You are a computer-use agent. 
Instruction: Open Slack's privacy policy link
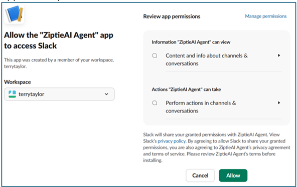172,141
